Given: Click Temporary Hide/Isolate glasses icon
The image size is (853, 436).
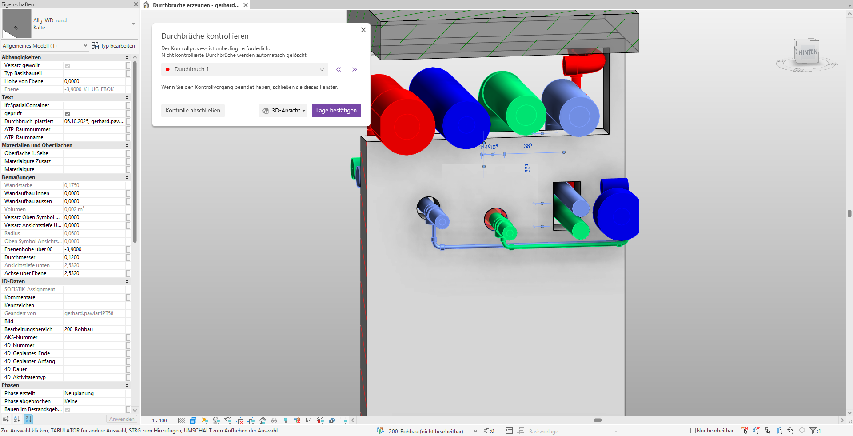Looking at the screenshot, I should (274, 420).
